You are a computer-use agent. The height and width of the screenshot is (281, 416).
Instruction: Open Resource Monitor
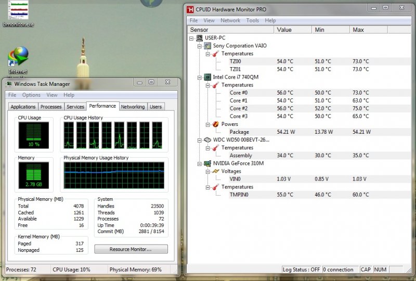click(x=131, y=249)
